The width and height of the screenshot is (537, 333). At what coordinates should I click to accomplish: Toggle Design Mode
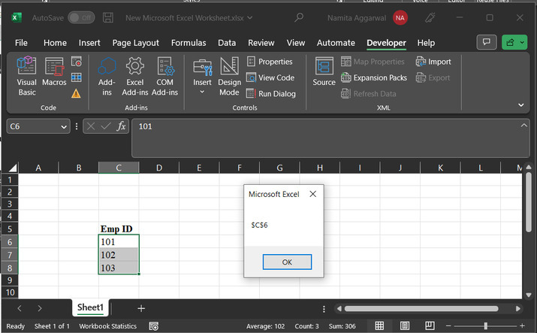229,76
